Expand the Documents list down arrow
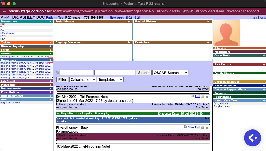Viewport: 266px width, 151px height. [52, 78]
